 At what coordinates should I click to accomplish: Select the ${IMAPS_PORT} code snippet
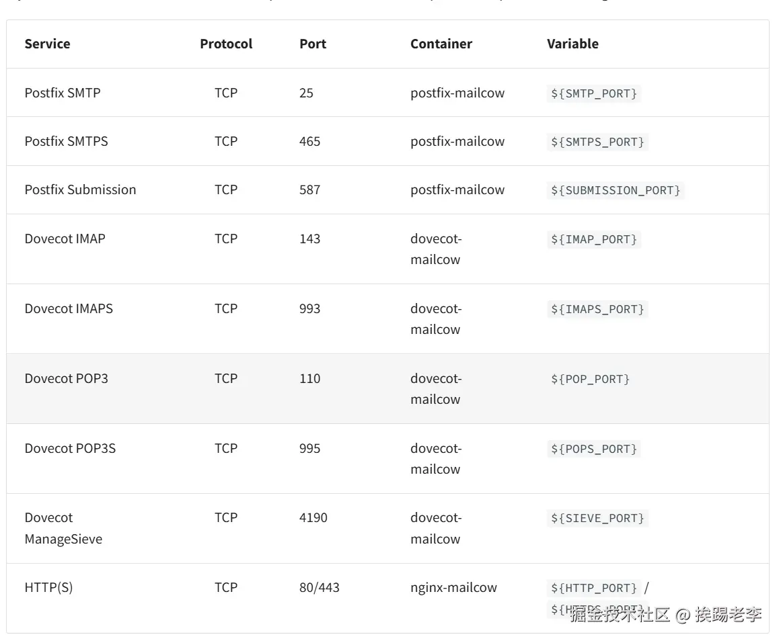coord(597,309)
